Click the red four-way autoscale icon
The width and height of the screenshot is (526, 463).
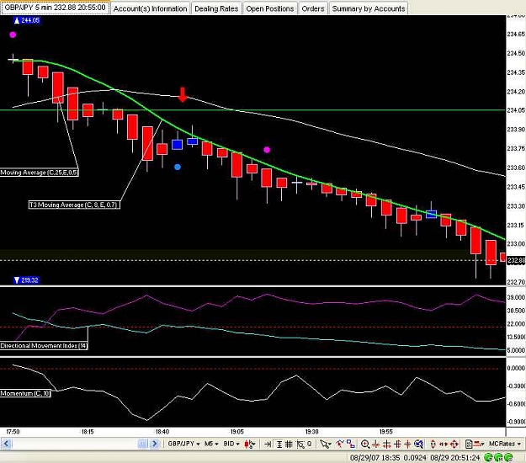(454, 444)
